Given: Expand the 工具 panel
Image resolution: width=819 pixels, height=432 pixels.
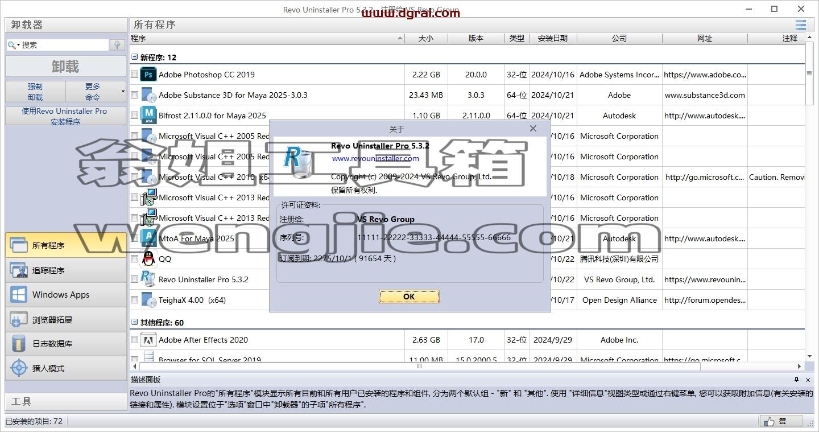Looking at the screenshot, I should click(66, 401).
